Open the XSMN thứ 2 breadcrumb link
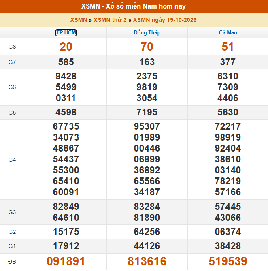Image resolution: width=268 pixels, height=271 pixels. point(110,20)
